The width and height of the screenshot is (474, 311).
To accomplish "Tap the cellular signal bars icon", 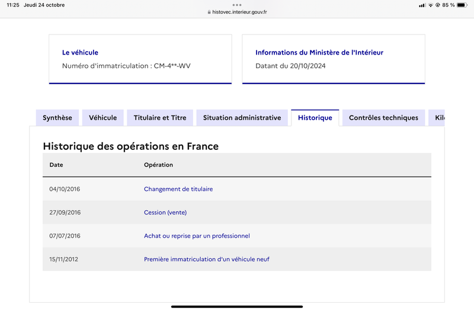I will point(422,5).
